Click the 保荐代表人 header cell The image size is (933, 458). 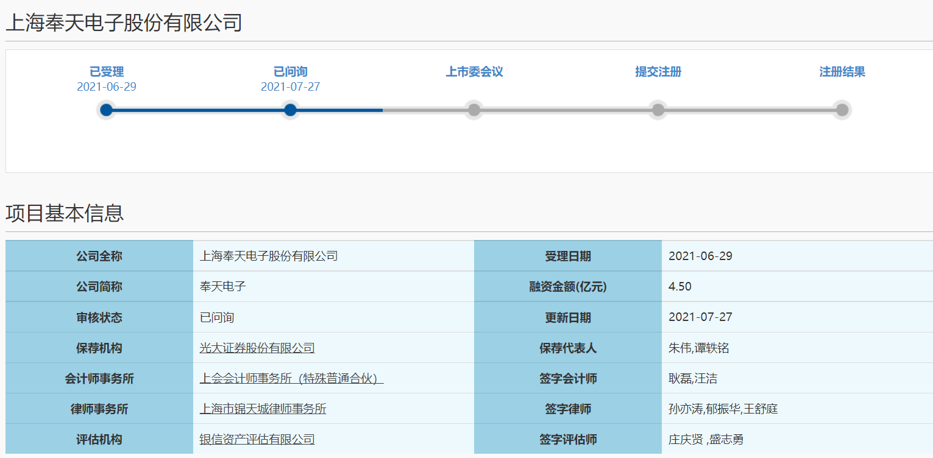point(568,348)
